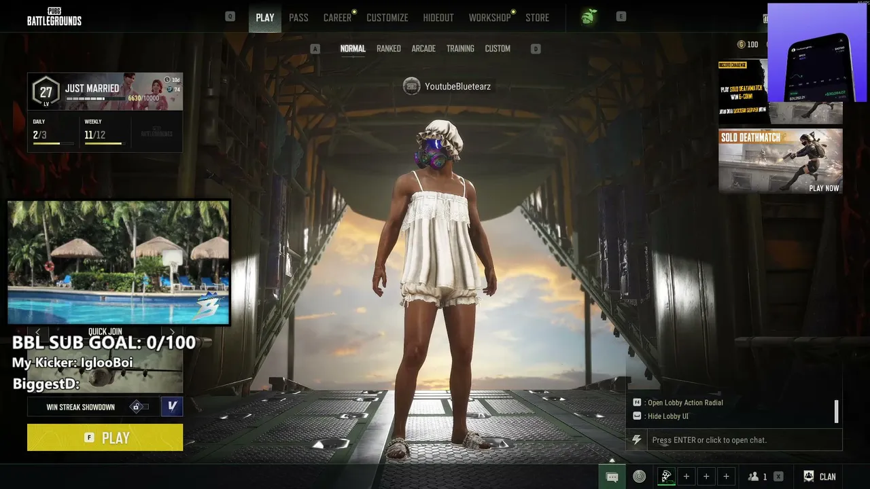Go to previous Quick Join map
Viewport: 870px width, 489px height.
(x=37, y=332)
